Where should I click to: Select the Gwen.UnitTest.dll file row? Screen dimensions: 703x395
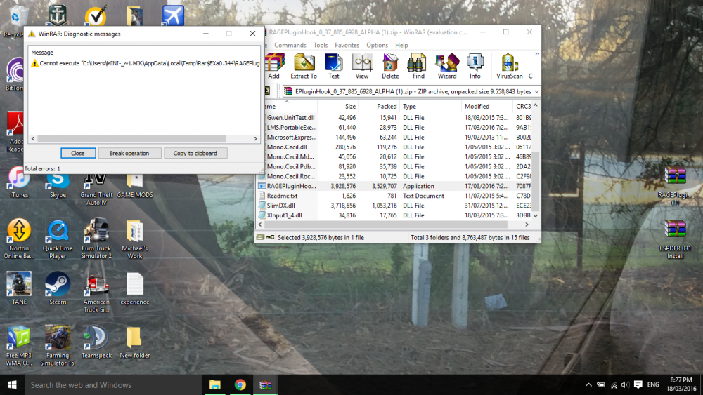(x=394, y=118)
